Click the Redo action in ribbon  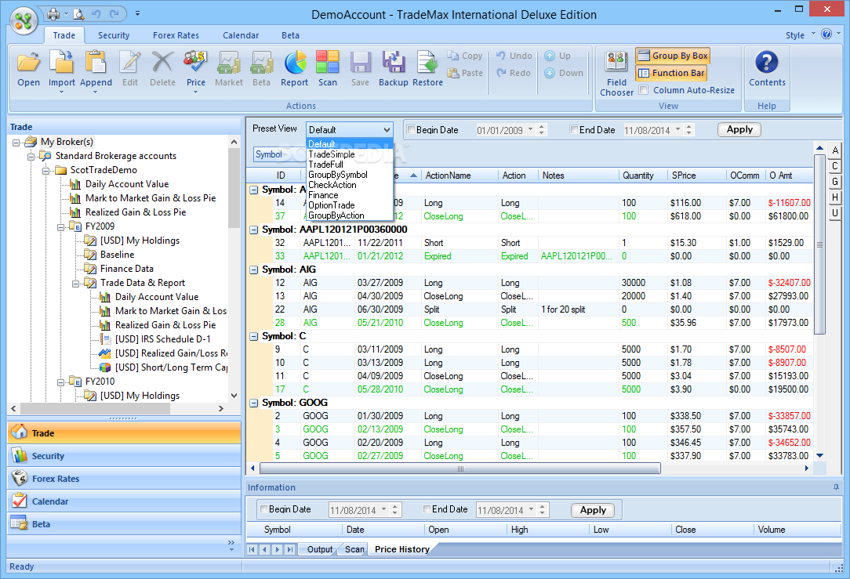coord(514,73)
